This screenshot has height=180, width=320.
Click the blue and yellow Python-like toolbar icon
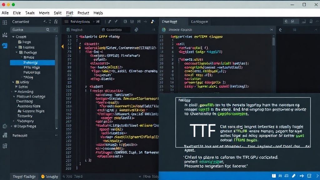pyautogui.click(x=152, y=22)
